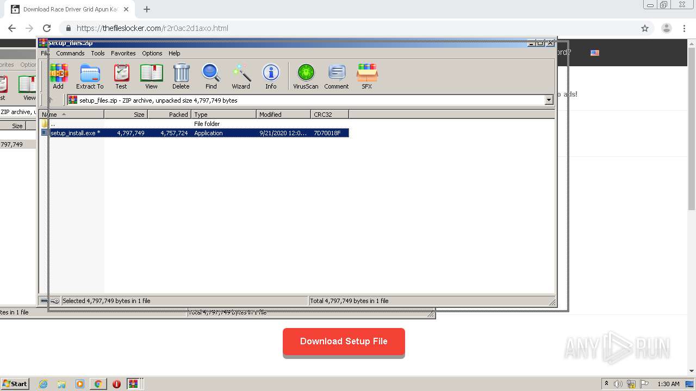Click the Delete trash can icon
696x391 pixels.
[181, 76]
